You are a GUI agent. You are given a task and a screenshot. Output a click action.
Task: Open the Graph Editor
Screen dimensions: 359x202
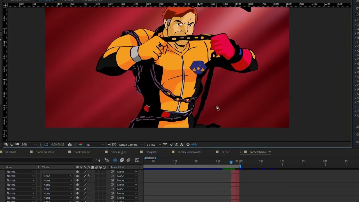coord(137,160)
